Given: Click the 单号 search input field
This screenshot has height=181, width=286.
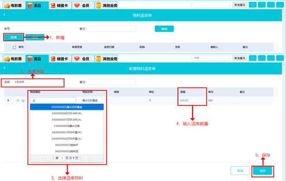Looking at the screenshot, I should [x=36, y=29].
